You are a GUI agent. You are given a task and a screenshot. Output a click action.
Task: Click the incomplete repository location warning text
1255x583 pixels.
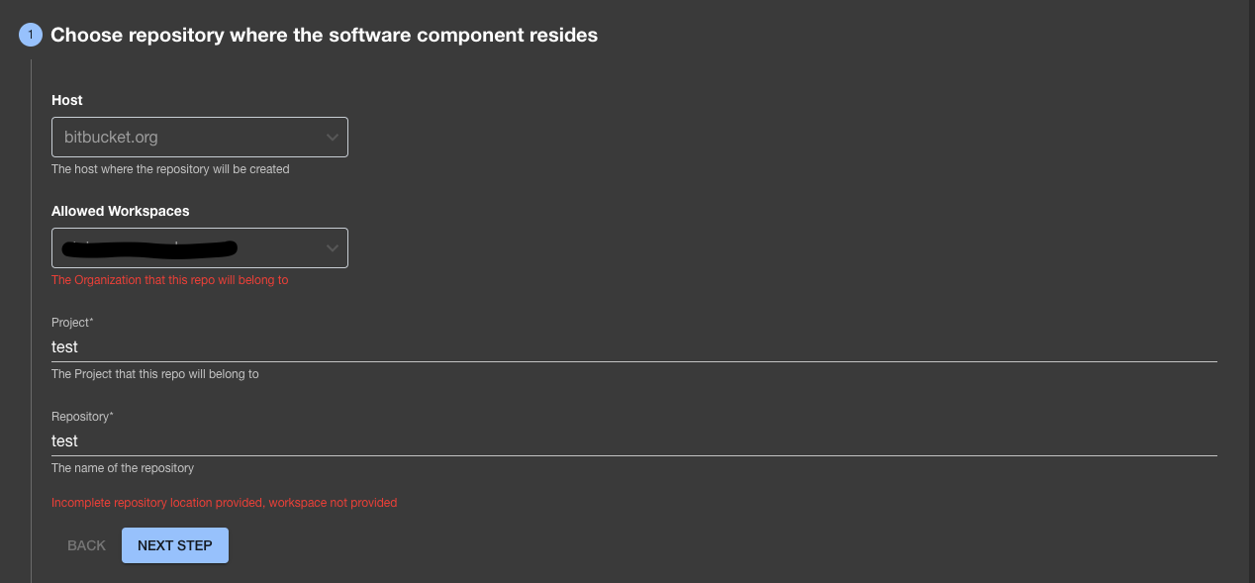[x=224, y=502]
